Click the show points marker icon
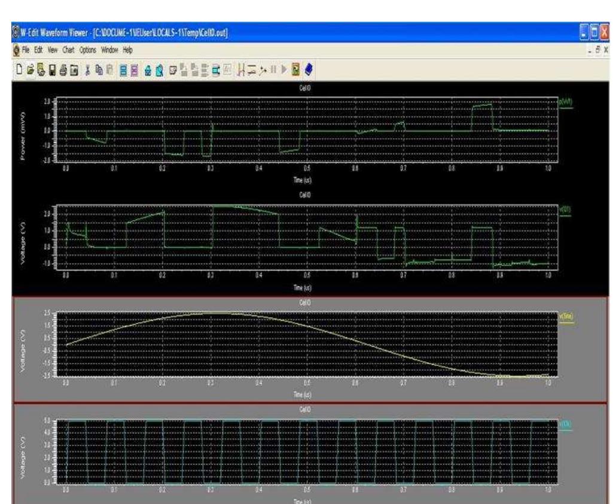Image resolution: width=613 pixels, height=504 pixels. click(x=263, y=71)
